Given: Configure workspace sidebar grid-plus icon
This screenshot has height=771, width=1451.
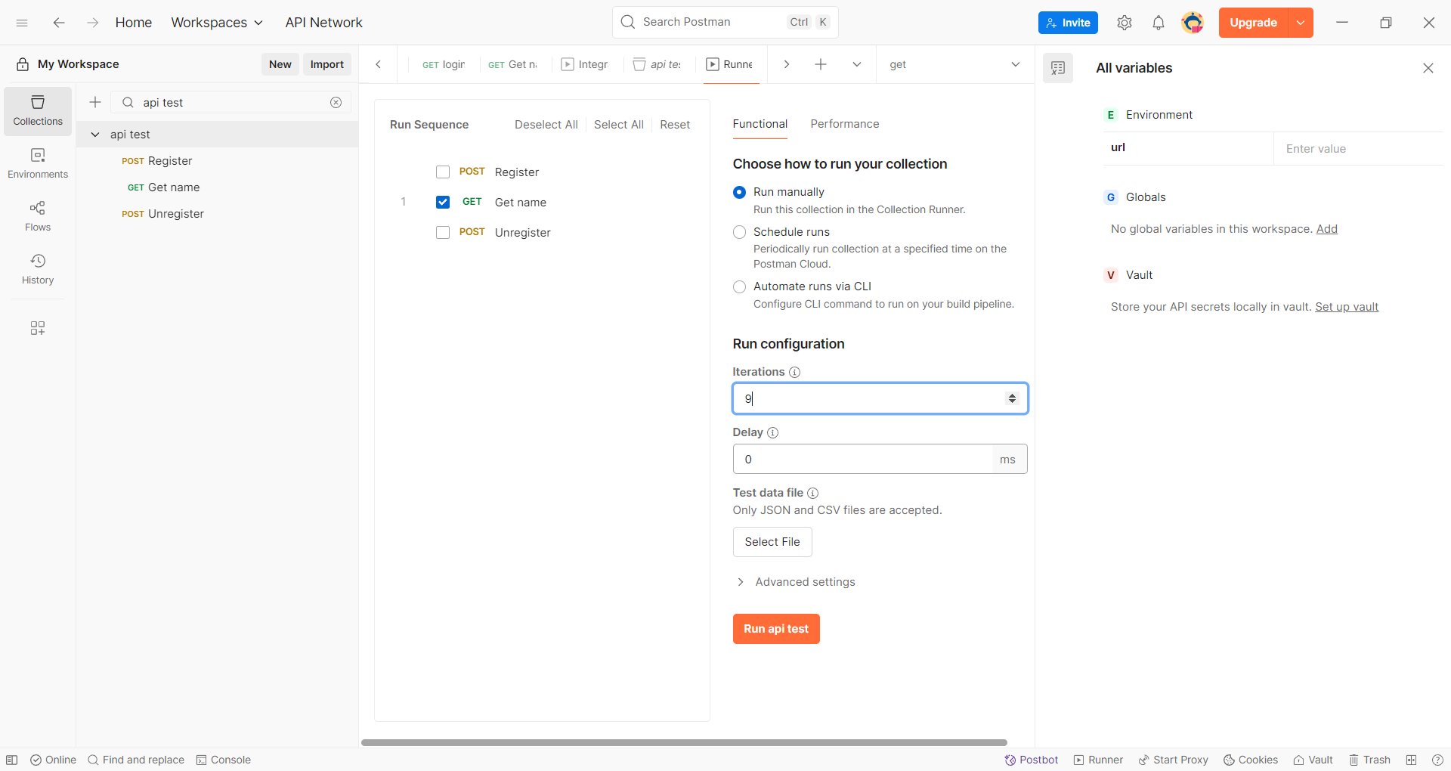Looking at the screenshot, I should 38,328.
